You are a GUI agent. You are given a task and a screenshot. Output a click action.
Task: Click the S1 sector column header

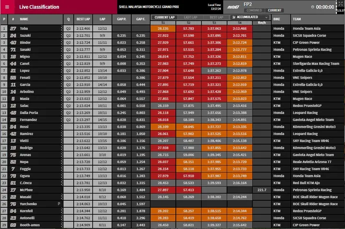click(163, 23)
